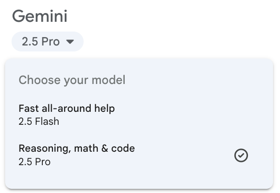Open the 2.5 Pro model selector pill
The height and width of the screenshot is (193, 280).
[47, 42]
